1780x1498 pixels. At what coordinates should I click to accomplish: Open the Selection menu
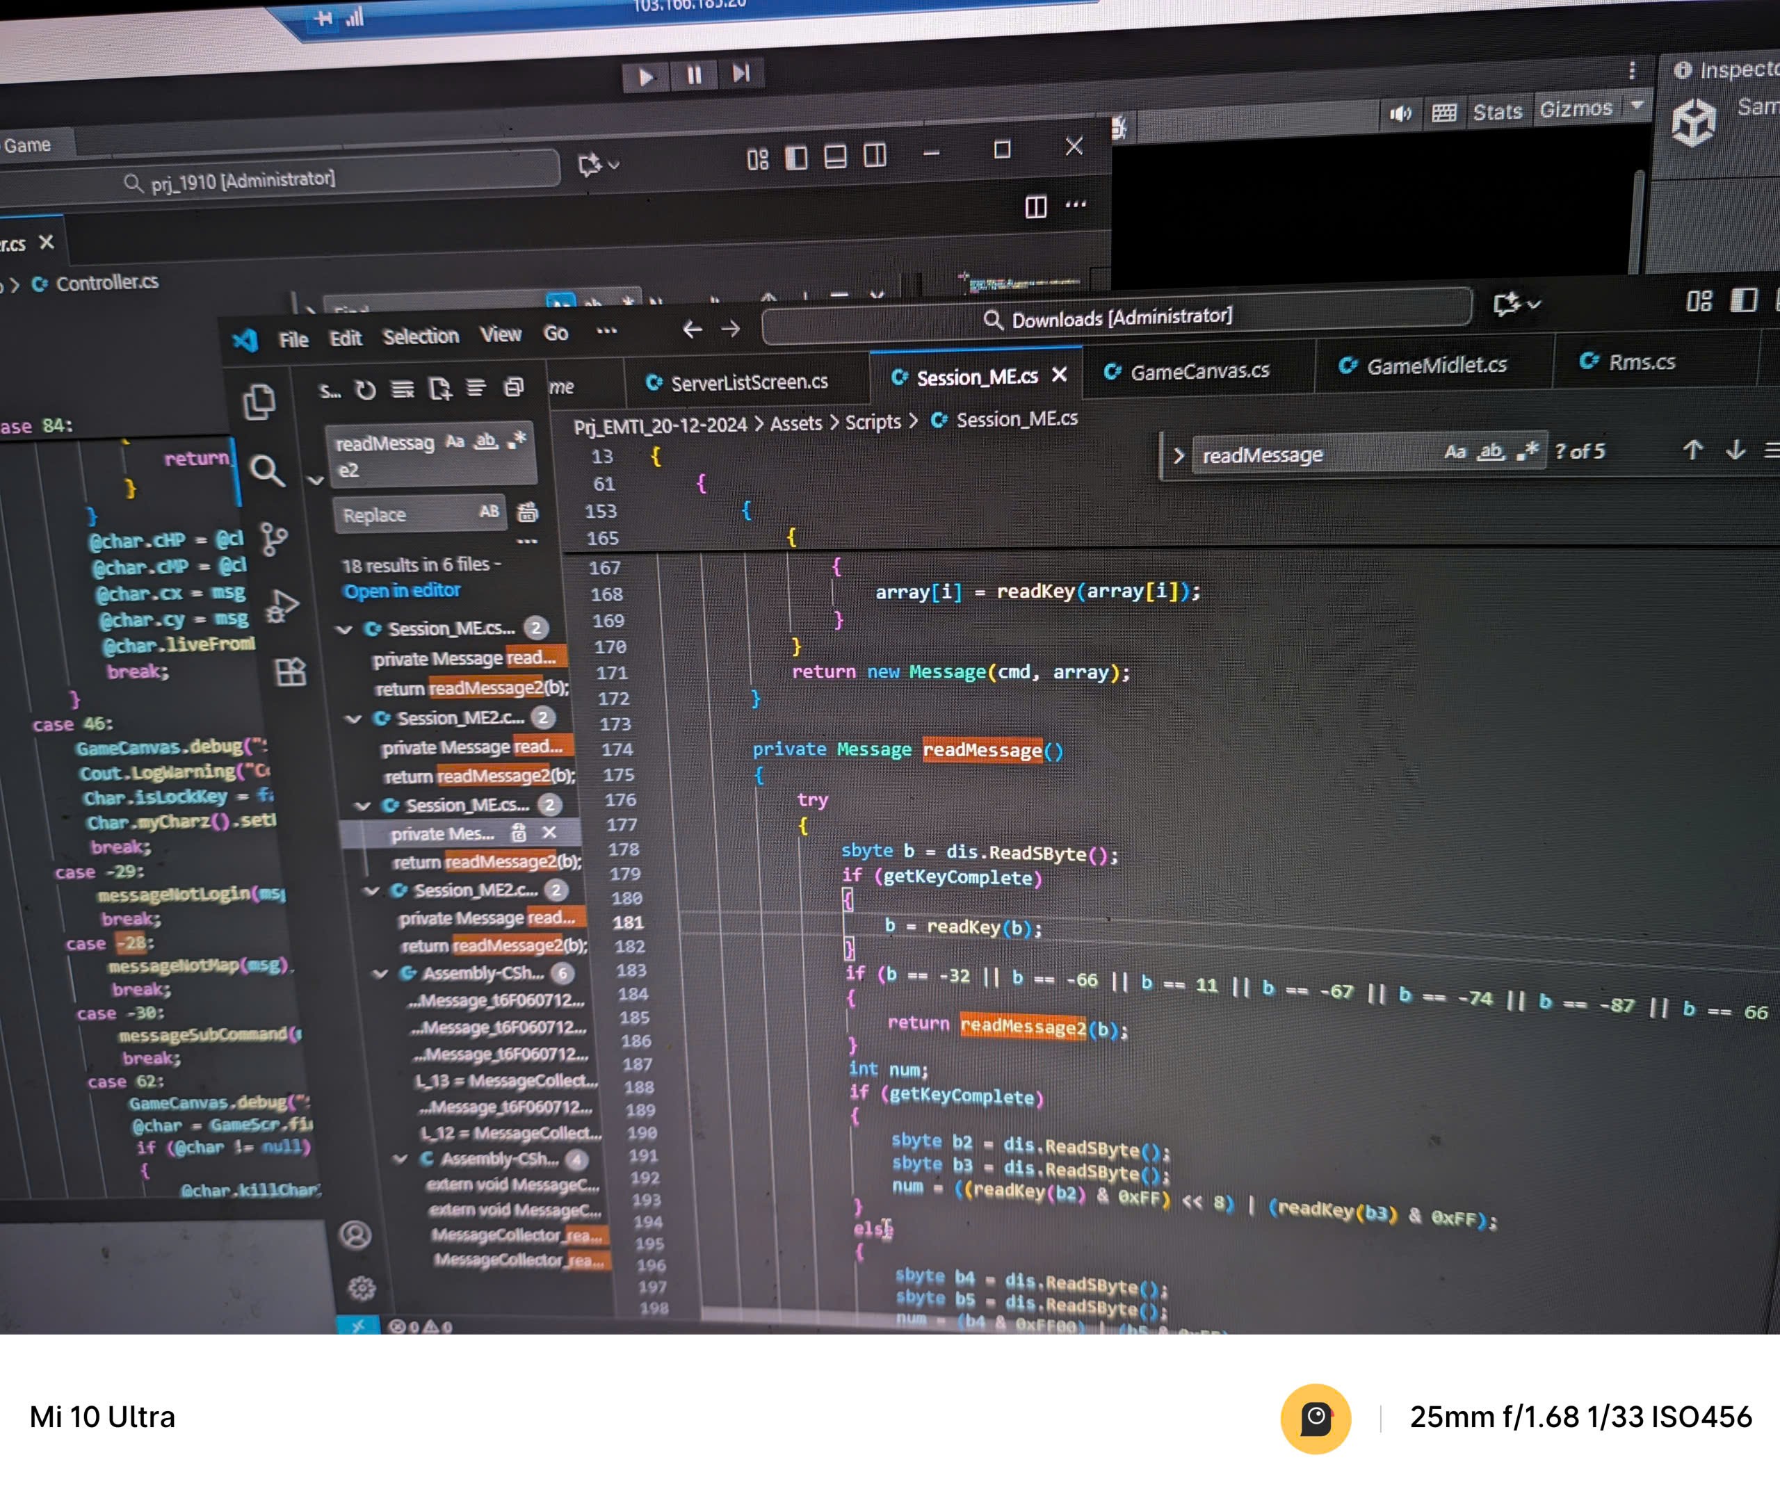coord(421,336)
